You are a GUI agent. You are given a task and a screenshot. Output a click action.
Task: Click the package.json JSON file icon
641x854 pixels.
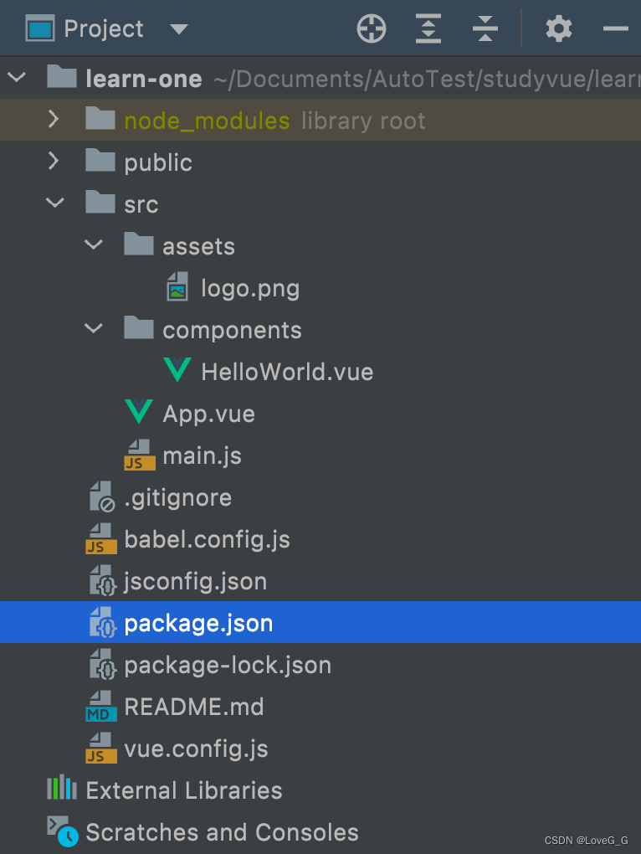click(101, 622)
